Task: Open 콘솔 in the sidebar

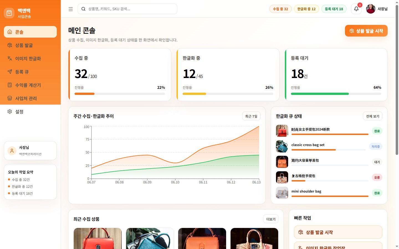Action: [x=30, y=32]
